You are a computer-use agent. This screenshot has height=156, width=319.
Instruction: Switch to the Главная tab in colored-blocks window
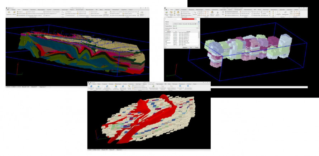[x=171, y=10]
